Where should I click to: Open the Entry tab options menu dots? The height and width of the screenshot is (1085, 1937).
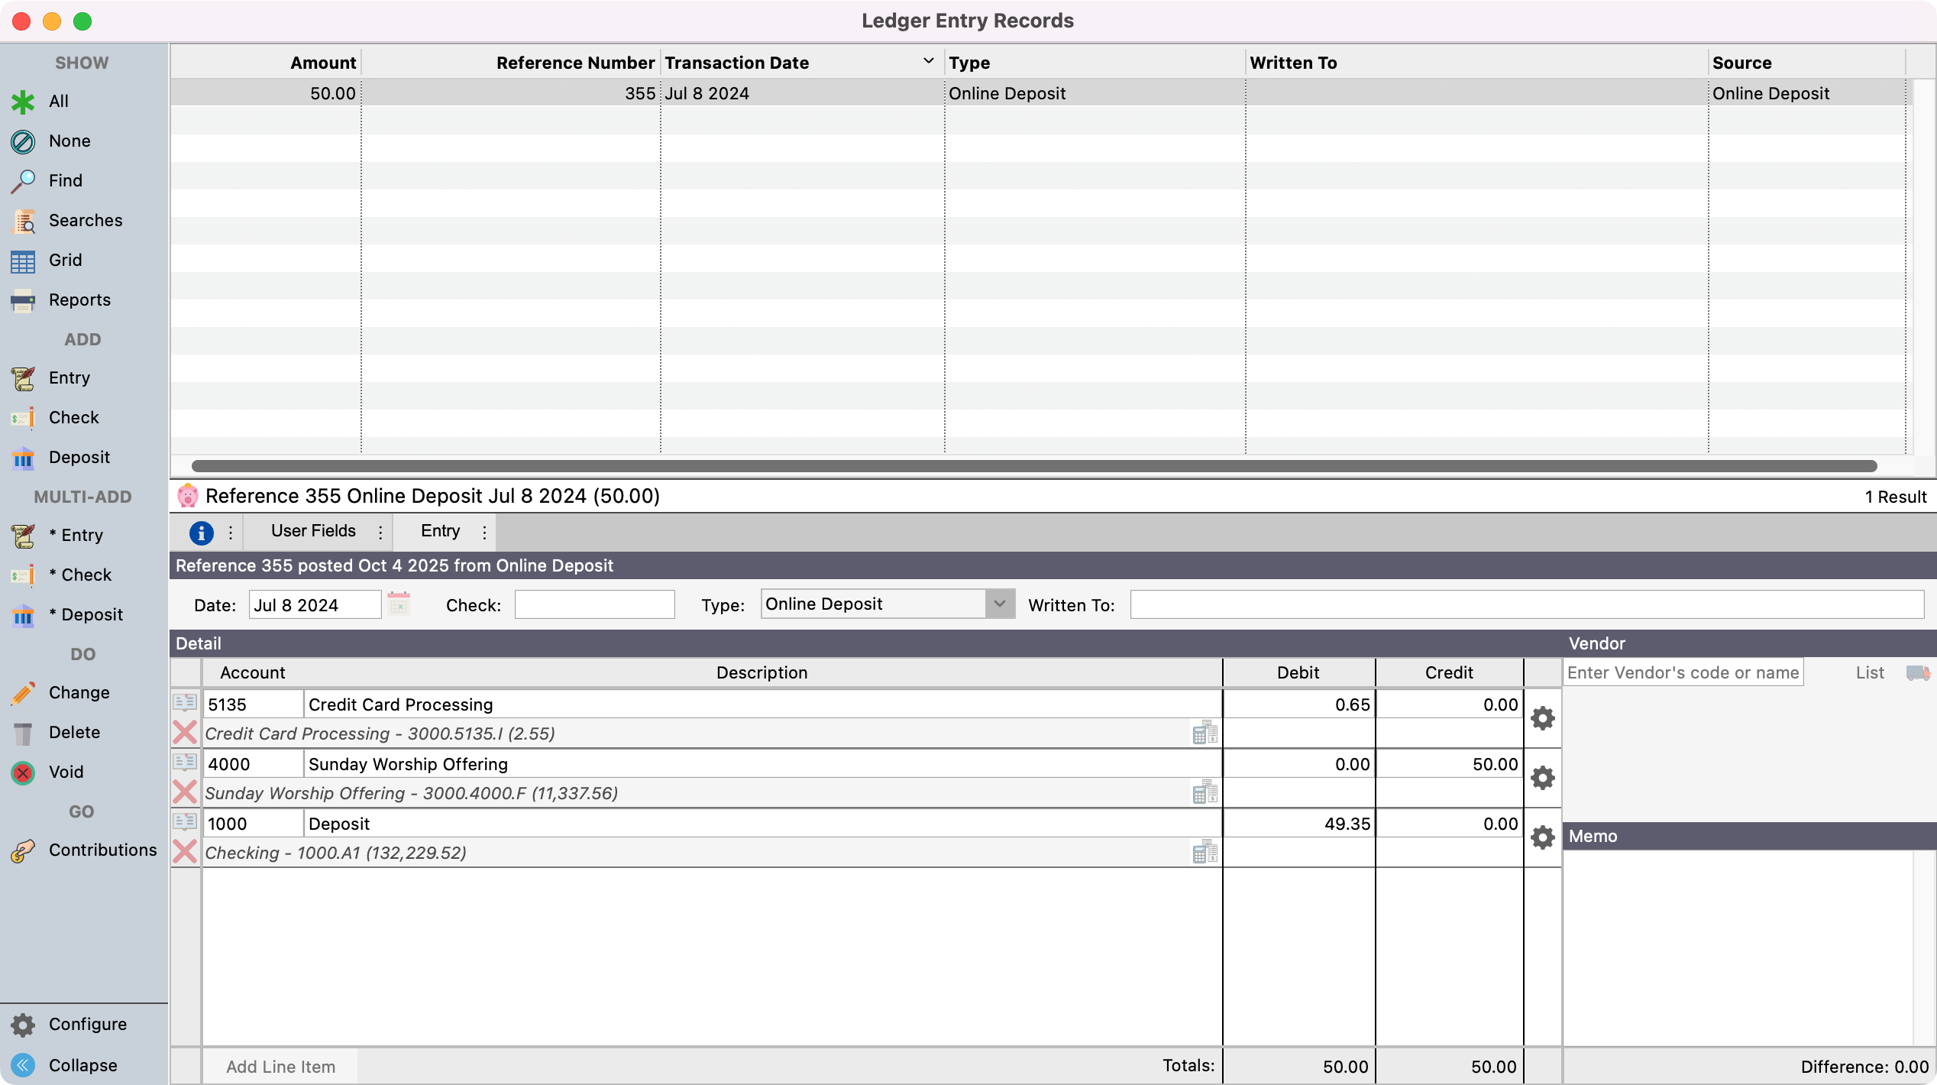484,533
